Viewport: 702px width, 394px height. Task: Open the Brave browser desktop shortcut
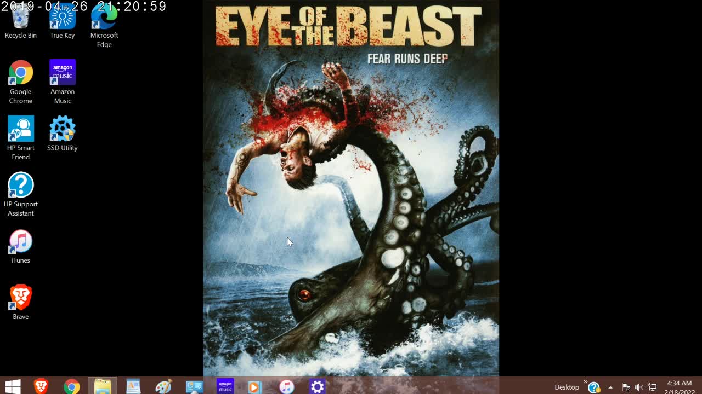click(x=21, y=302)
